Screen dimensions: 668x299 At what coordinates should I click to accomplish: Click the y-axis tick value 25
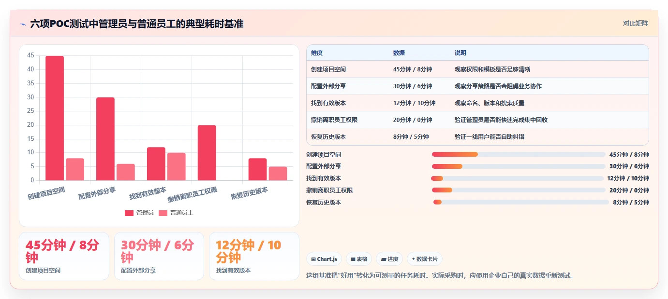coord(30,111)
